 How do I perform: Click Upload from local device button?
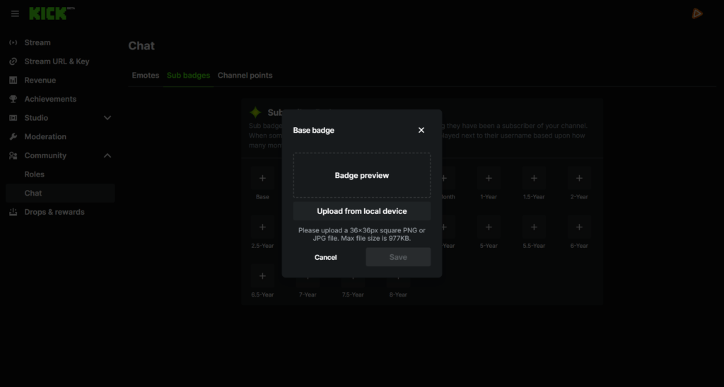361,211
